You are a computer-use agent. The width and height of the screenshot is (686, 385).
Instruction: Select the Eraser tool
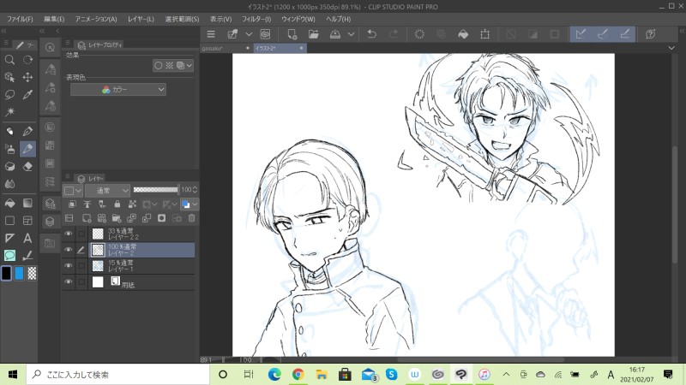27,167
